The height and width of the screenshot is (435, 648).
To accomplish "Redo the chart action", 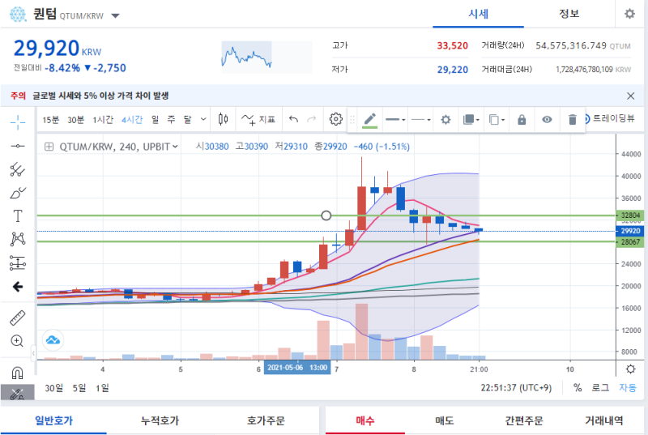I will 312,119.
